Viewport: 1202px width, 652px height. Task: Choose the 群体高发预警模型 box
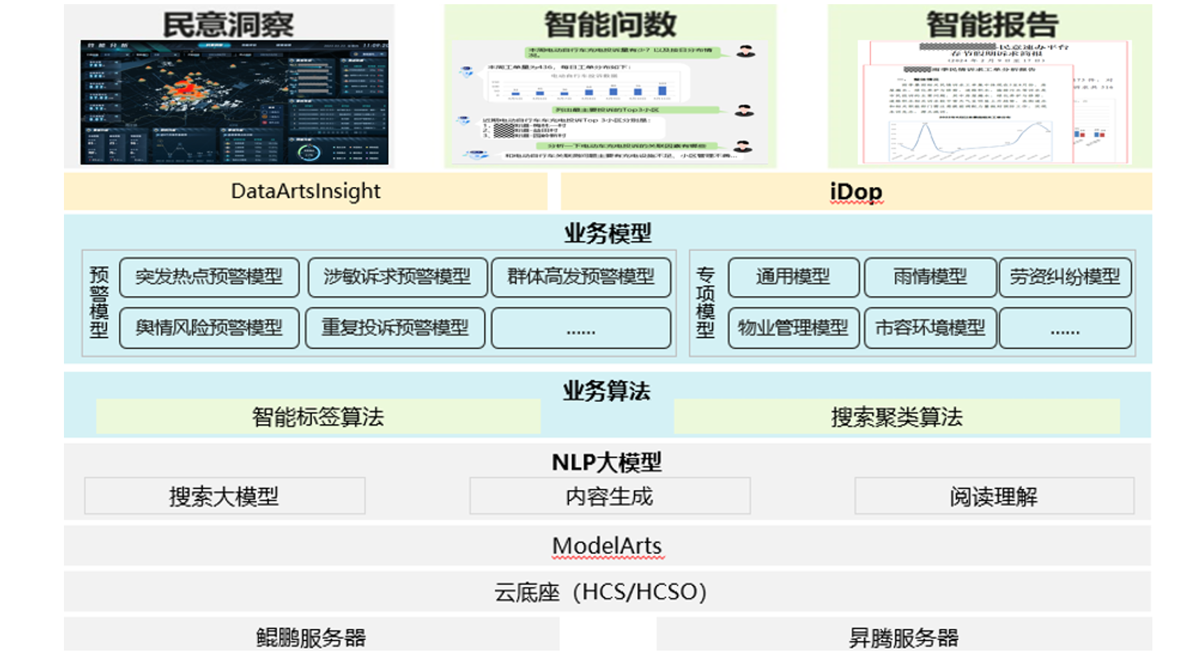click(x=580, y=277)
